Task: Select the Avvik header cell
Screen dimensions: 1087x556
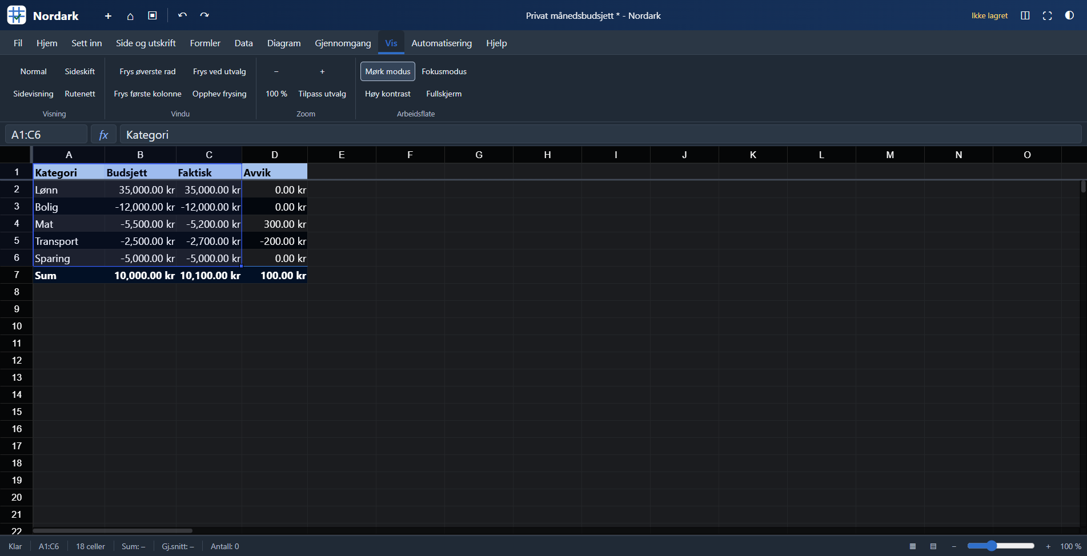Action: pyautogui.click(x=275, y=172)
